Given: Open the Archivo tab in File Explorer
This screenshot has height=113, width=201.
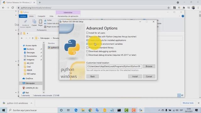Looking at the screenshot, I should coord(23,16).
